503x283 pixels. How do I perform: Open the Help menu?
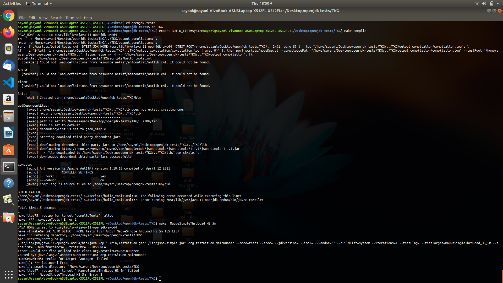click(x=88, y=18)
